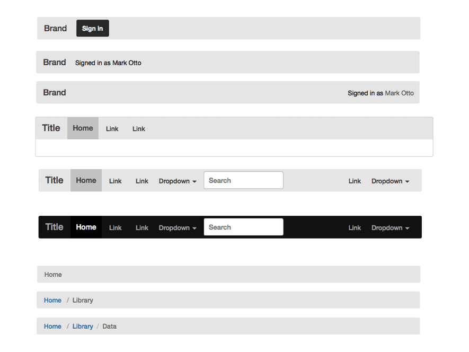
Task: Focus the Search field in the light navbar
Action: coord(243,180)
